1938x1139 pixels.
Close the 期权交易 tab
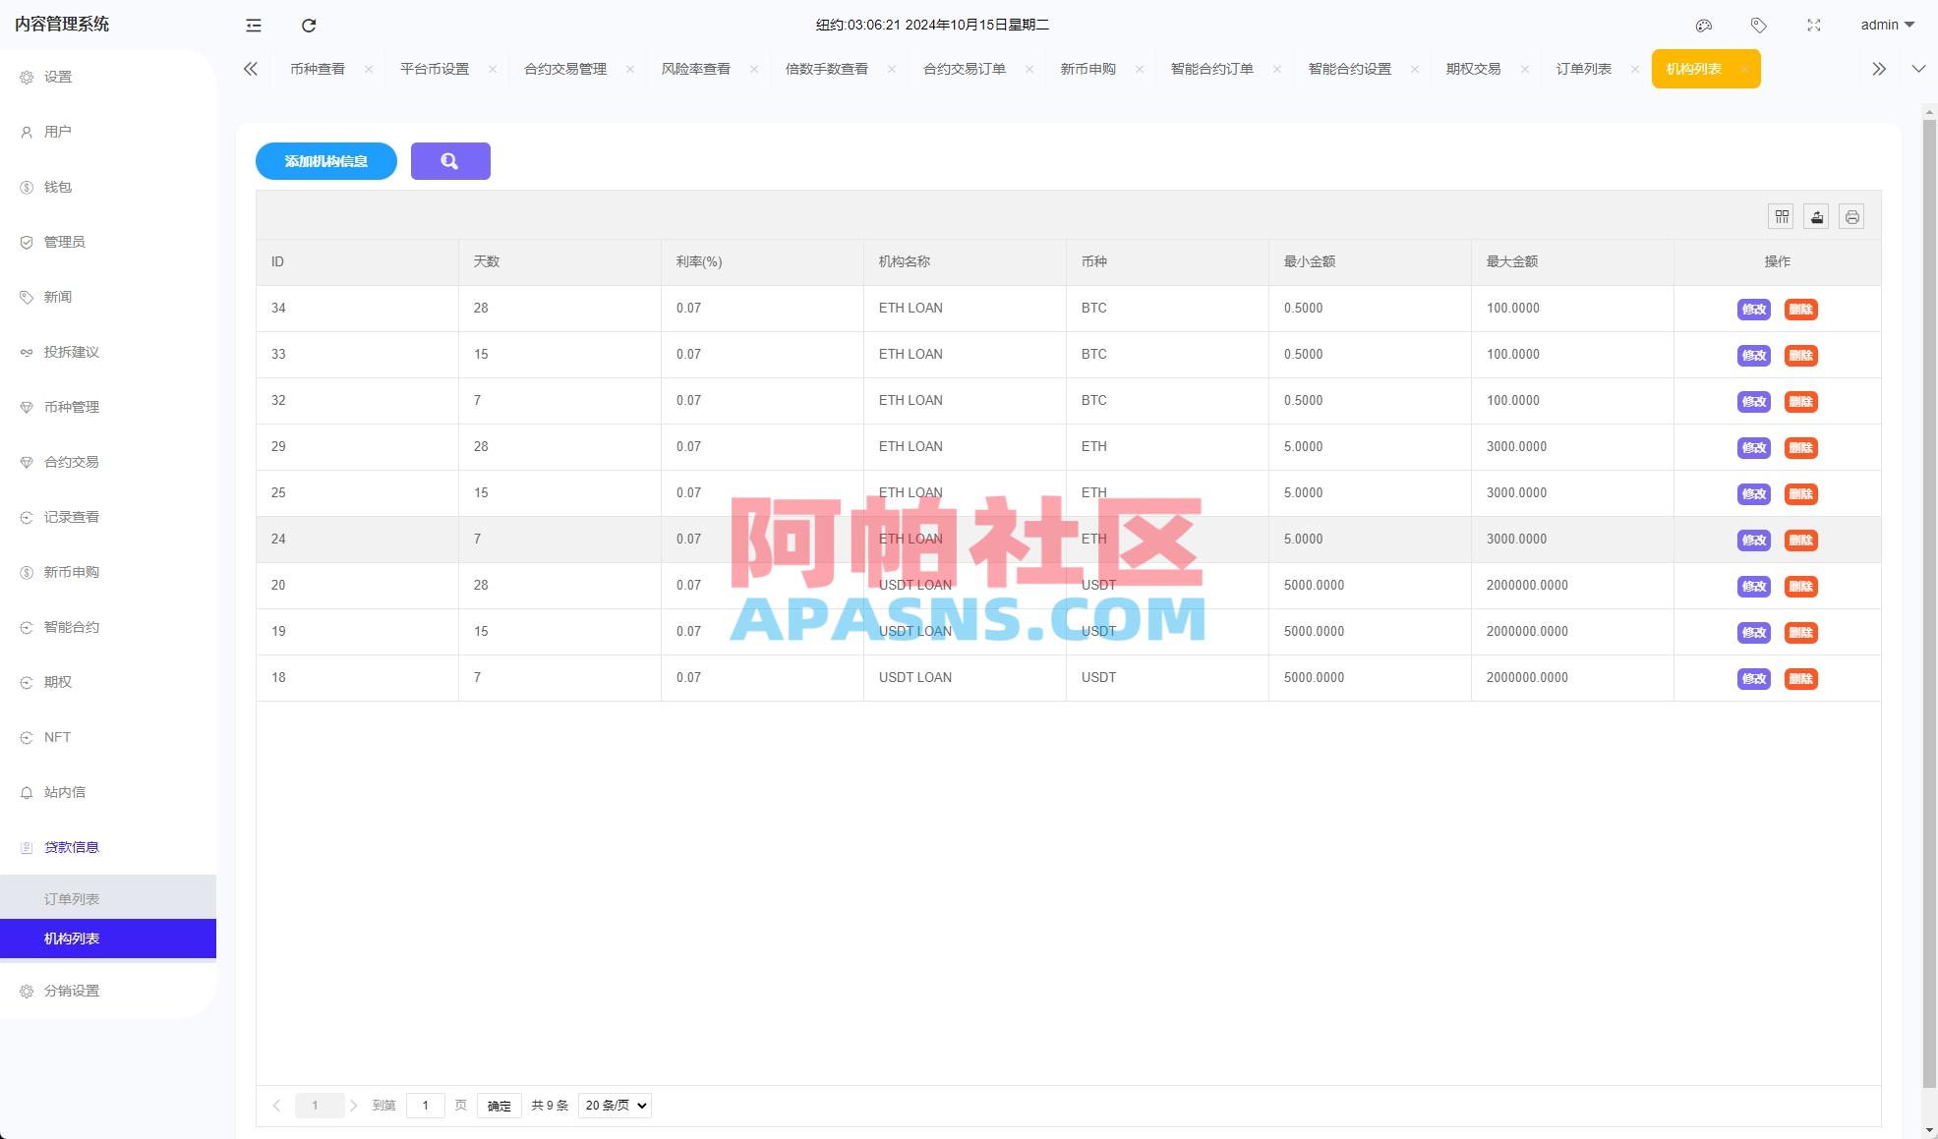tap(1525, 69)
